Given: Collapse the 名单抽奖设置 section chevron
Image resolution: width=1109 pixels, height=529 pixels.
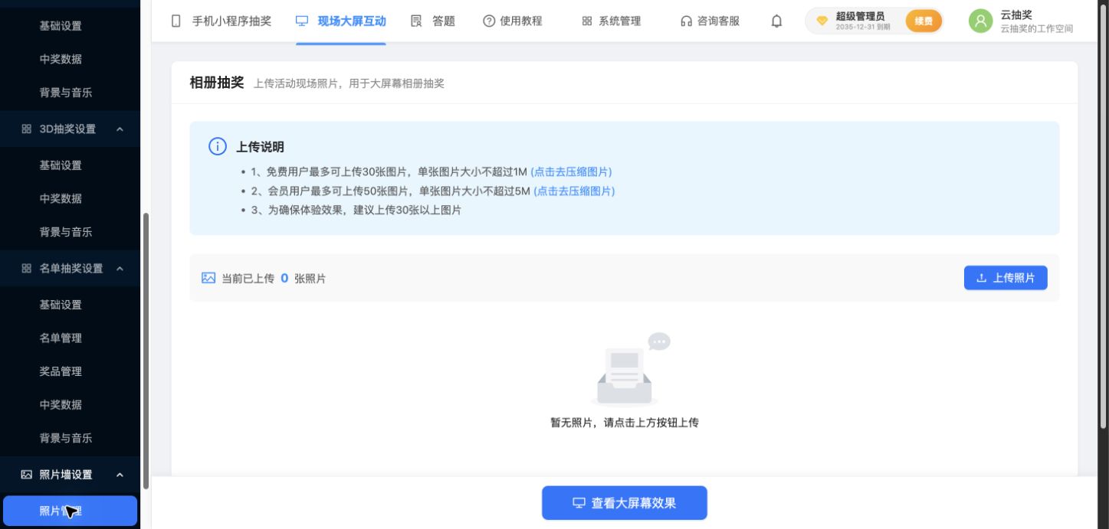Looking at the screenshot, I should pos(120,269).
